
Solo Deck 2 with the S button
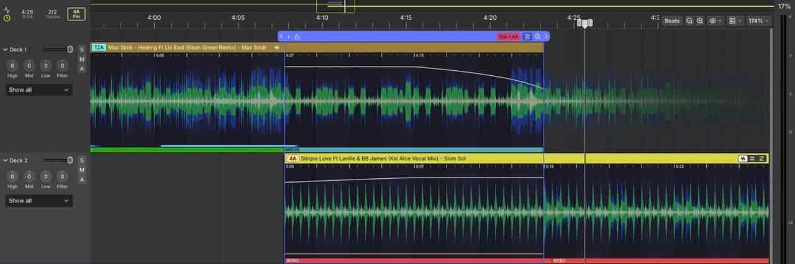coord(81,160)
